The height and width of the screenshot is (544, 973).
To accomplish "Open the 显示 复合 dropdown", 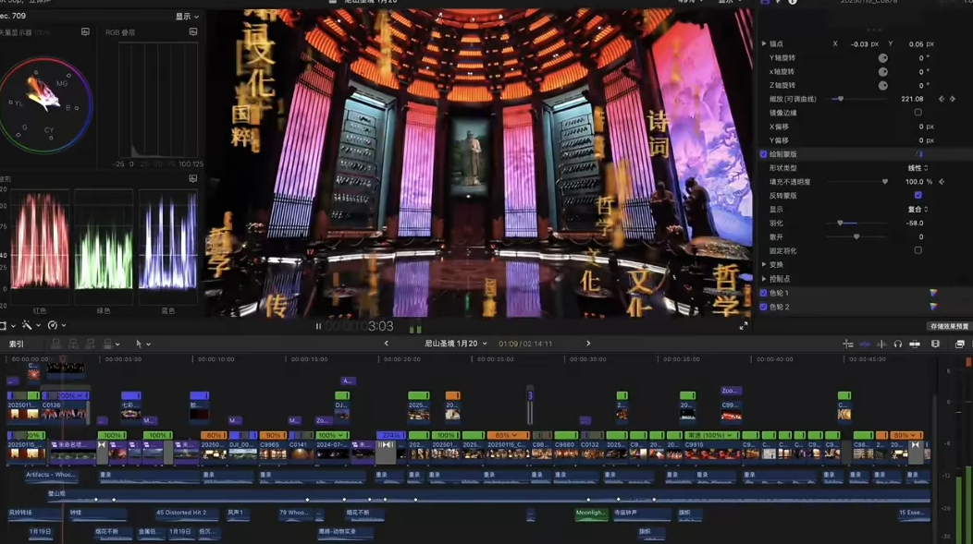I will [x=918, y=210].
